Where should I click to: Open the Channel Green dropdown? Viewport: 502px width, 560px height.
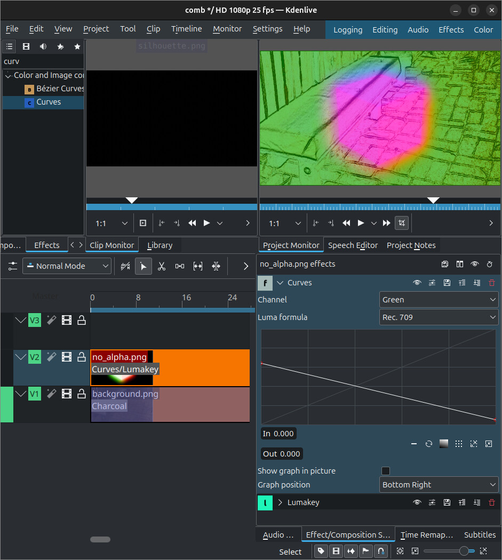[439, 300]
